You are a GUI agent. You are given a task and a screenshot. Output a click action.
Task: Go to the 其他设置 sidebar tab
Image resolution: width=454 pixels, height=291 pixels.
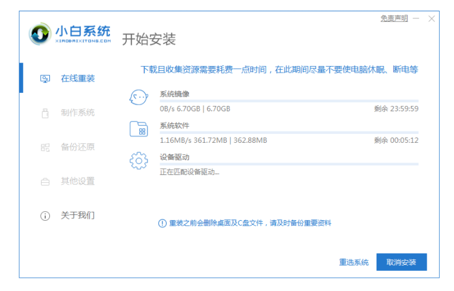(77, 182)
